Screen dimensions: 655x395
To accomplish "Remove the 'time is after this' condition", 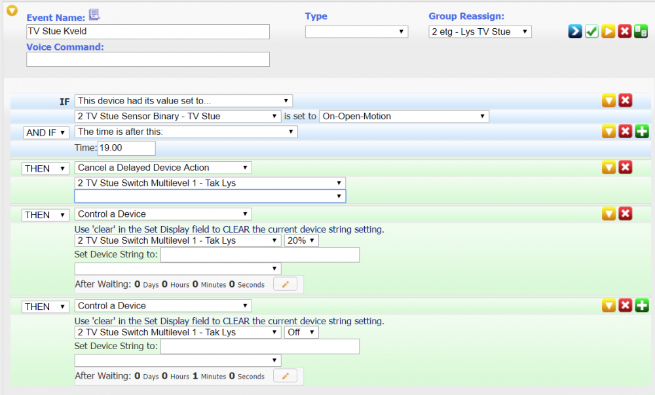I will point(626,132).
